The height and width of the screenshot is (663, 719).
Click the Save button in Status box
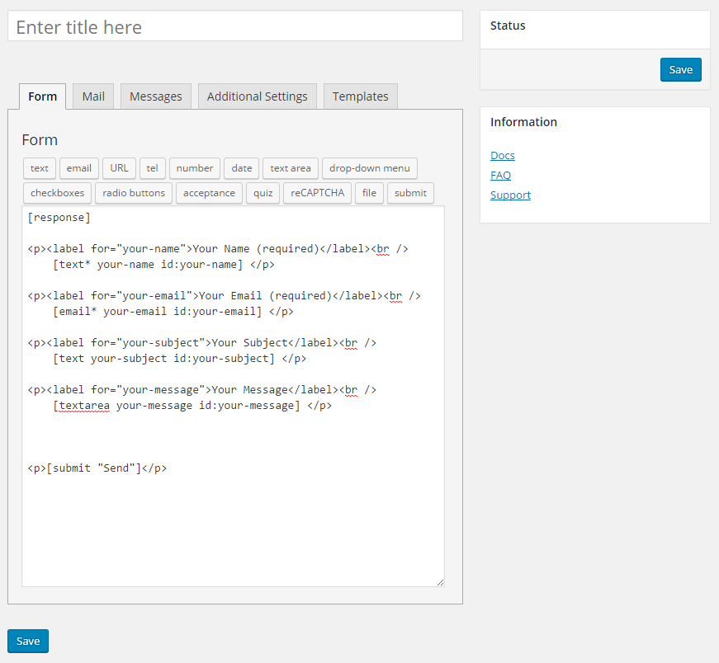click(x=681, y=69)
